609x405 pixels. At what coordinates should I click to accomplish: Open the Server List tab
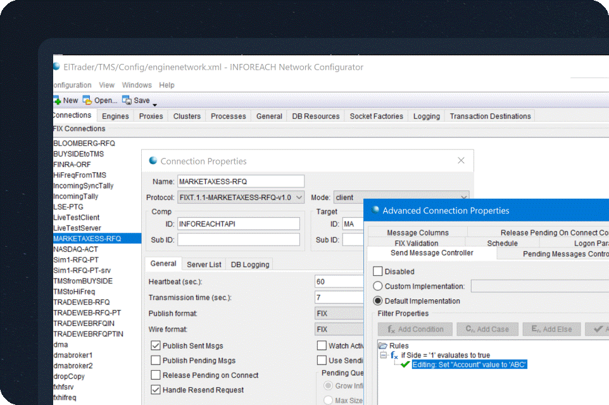(204, 265)
